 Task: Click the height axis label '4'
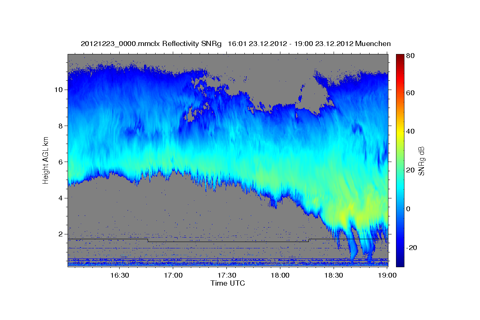click(61, 198)
